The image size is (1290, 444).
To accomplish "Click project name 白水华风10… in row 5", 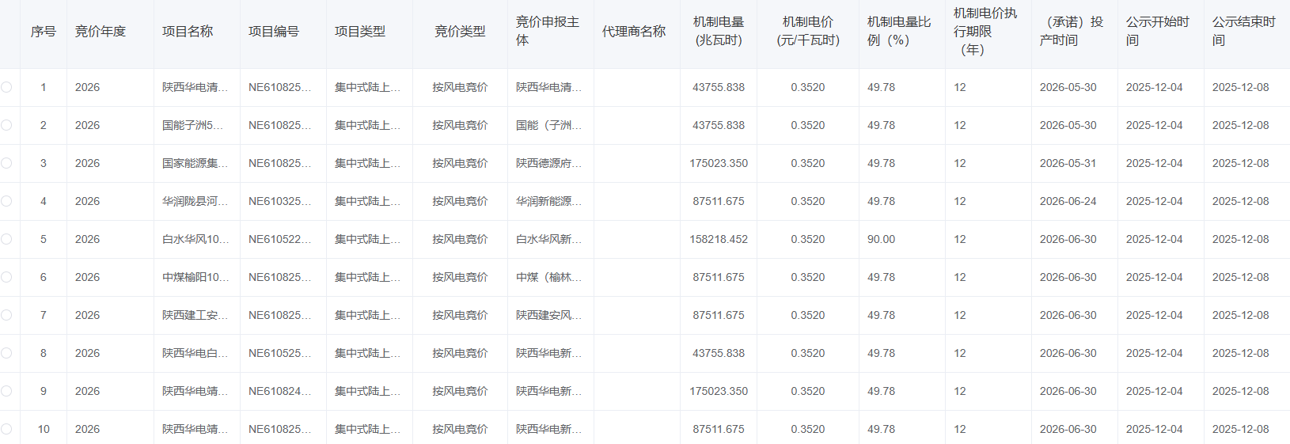I will tap(195, 239).
